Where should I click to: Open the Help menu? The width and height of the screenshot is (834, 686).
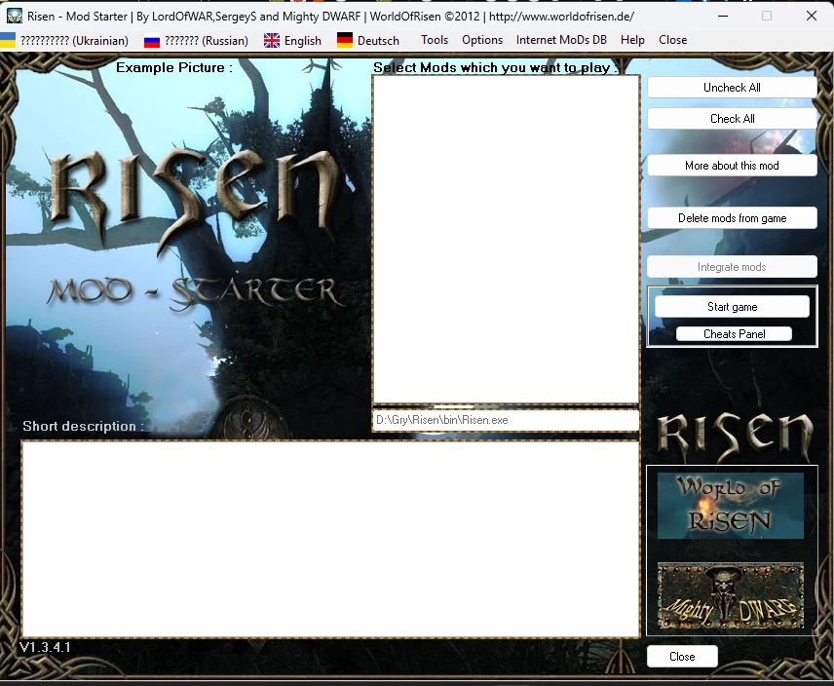pos(632,40)
